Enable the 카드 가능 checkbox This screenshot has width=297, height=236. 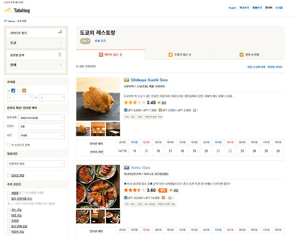[x=9, y=210]
